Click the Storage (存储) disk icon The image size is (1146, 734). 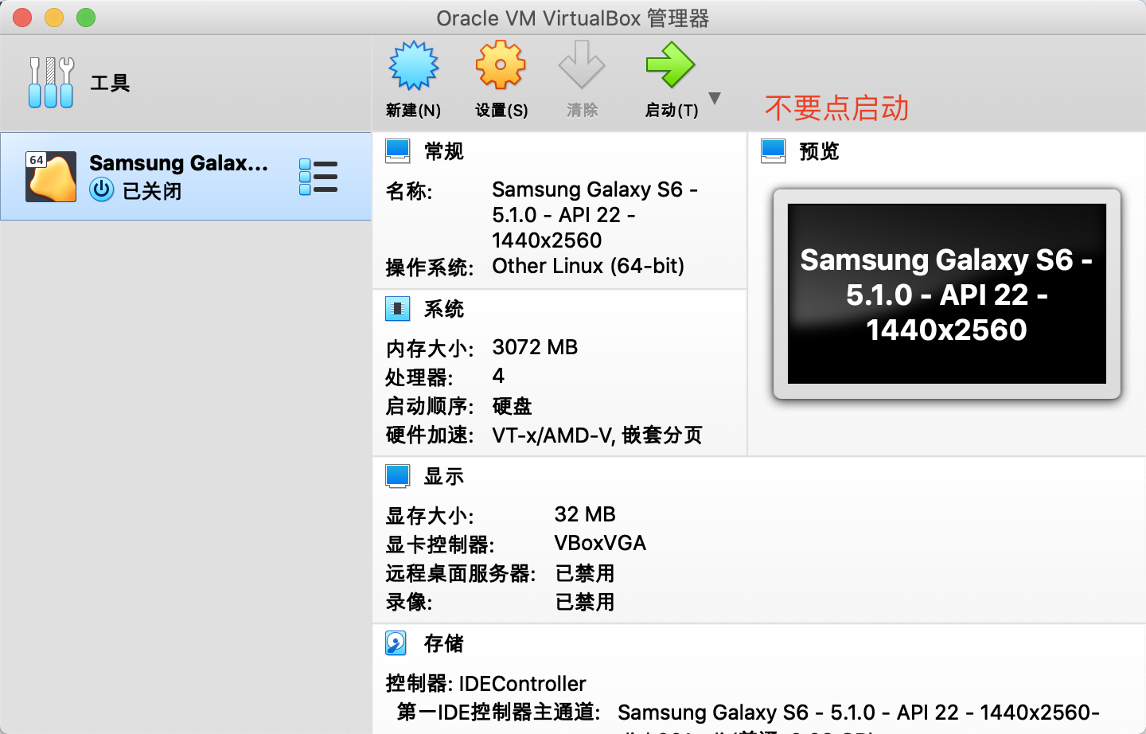point(396,643)
